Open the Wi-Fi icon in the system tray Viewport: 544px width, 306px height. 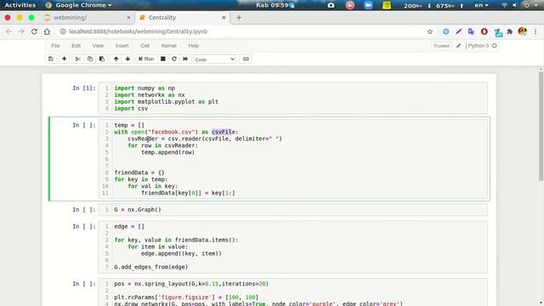pyautogui.click(x=504, y=5)
